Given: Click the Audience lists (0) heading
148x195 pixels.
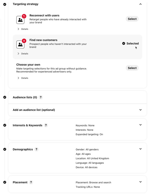Looking at the screenshot, I should (x=25, y=97).
